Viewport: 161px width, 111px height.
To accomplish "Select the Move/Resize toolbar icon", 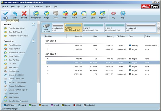I will tap(36, 13).
